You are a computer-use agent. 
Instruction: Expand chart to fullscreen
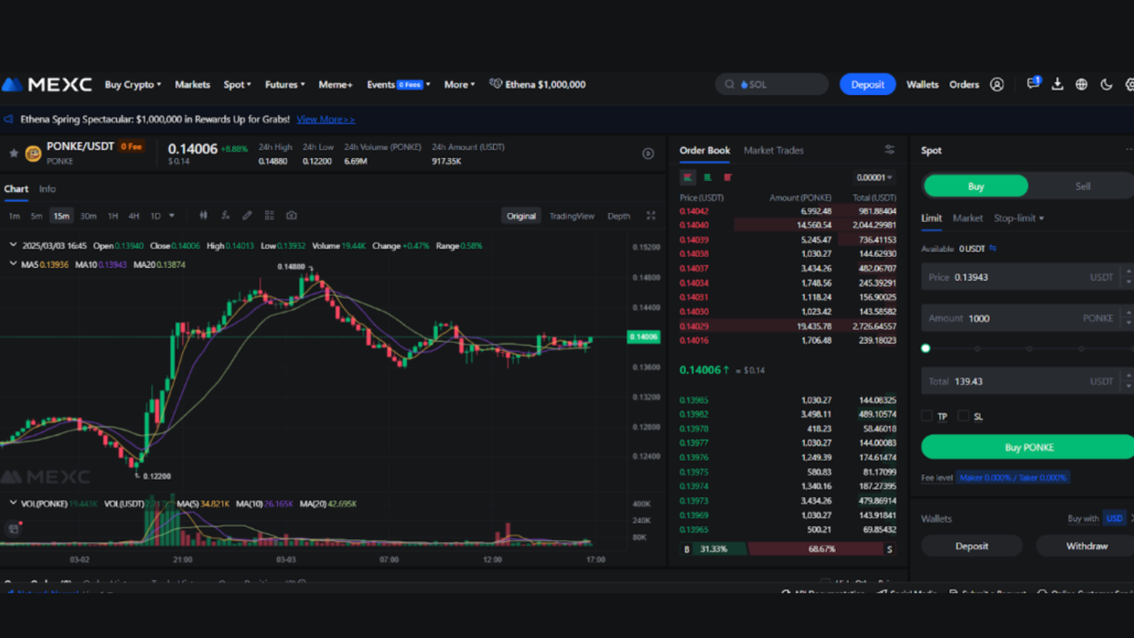coord(651,216)
